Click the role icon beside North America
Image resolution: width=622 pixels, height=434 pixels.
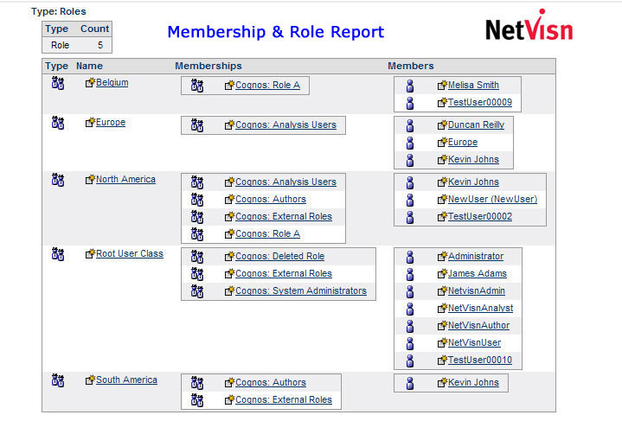tap(58, 180)
